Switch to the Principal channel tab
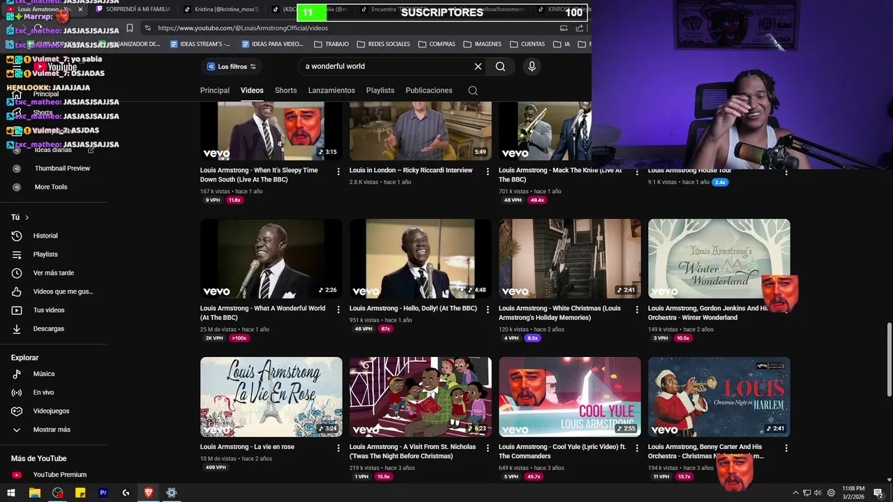The image size is (893, 502). click(x=215, y=91)
